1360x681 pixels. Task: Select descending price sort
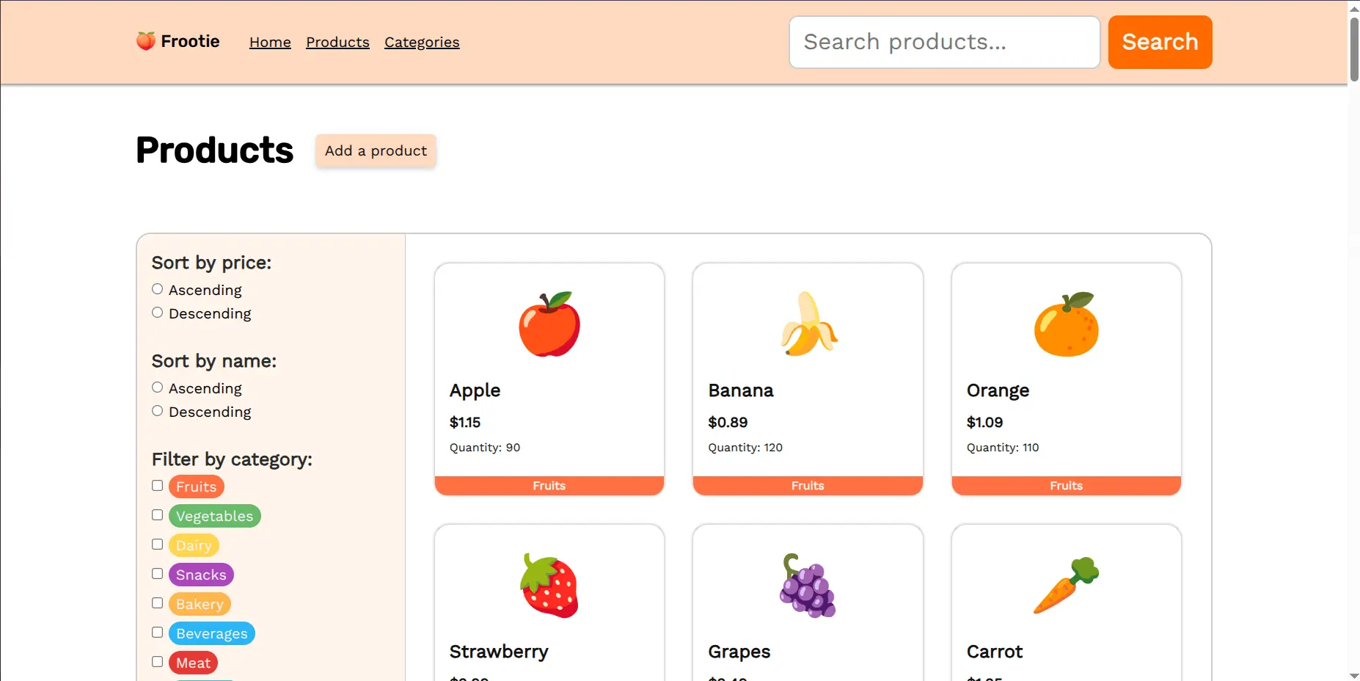coord(157,312)
